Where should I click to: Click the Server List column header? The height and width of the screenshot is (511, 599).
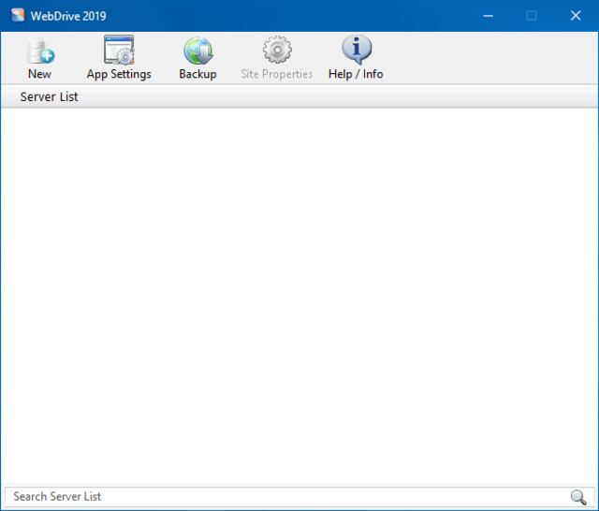tap(50, 96)
